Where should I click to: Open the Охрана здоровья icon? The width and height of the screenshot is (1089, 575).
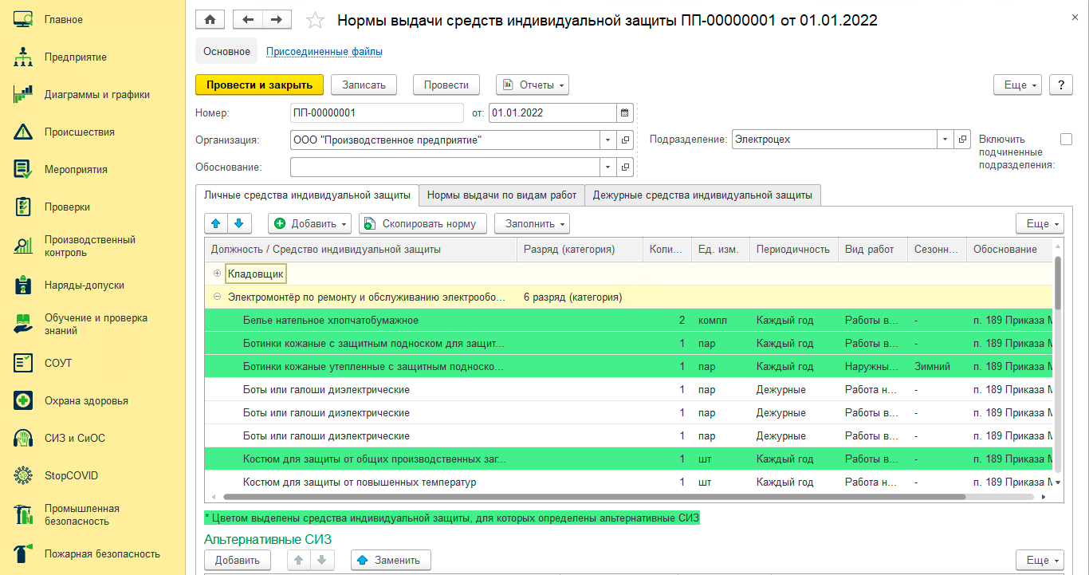(x=23, y=400)
